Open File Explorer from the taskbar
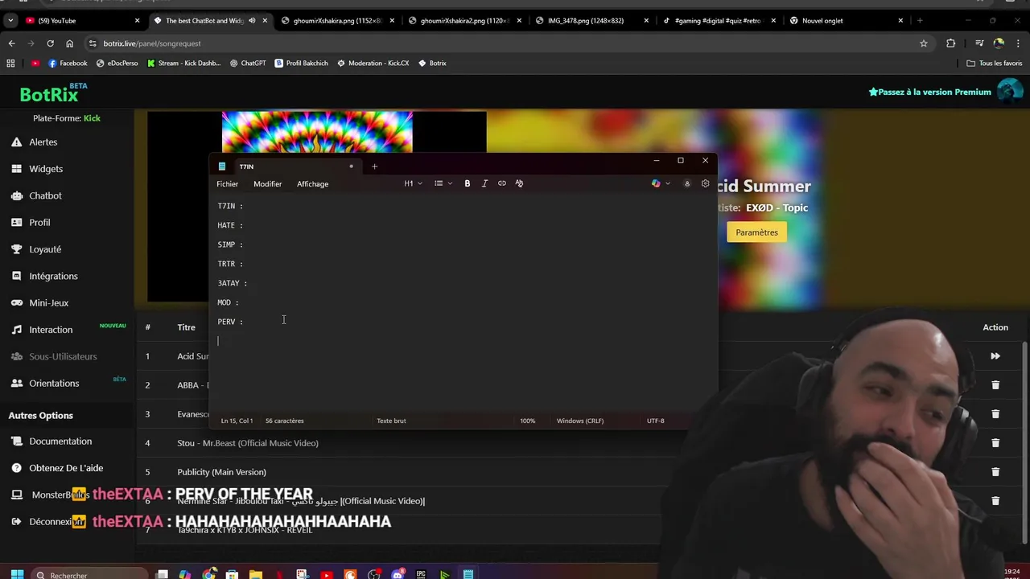1030x579 pixels. 256,574
